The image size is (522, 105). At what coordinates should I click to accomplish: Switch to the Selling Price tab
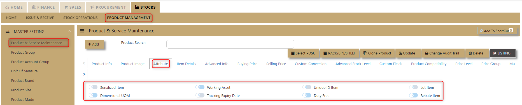click(x=276, y=64)
